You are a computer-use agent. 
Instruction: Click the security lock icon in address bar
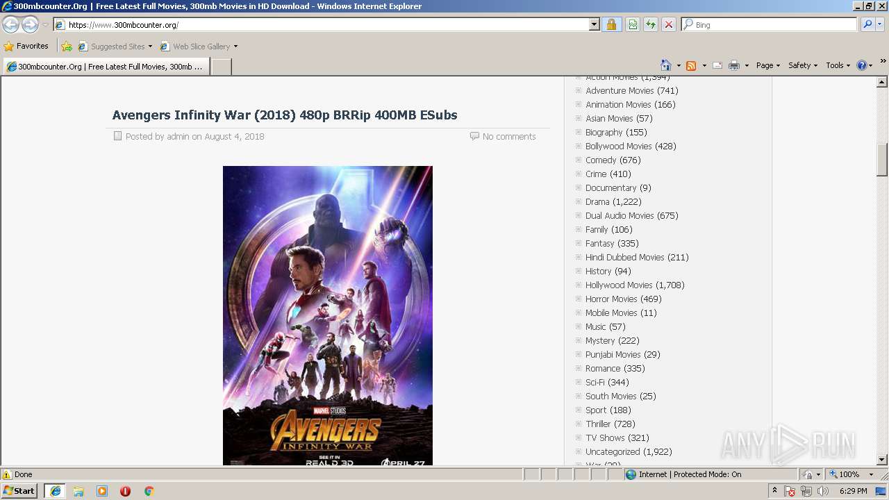click(x=611, y=25)
